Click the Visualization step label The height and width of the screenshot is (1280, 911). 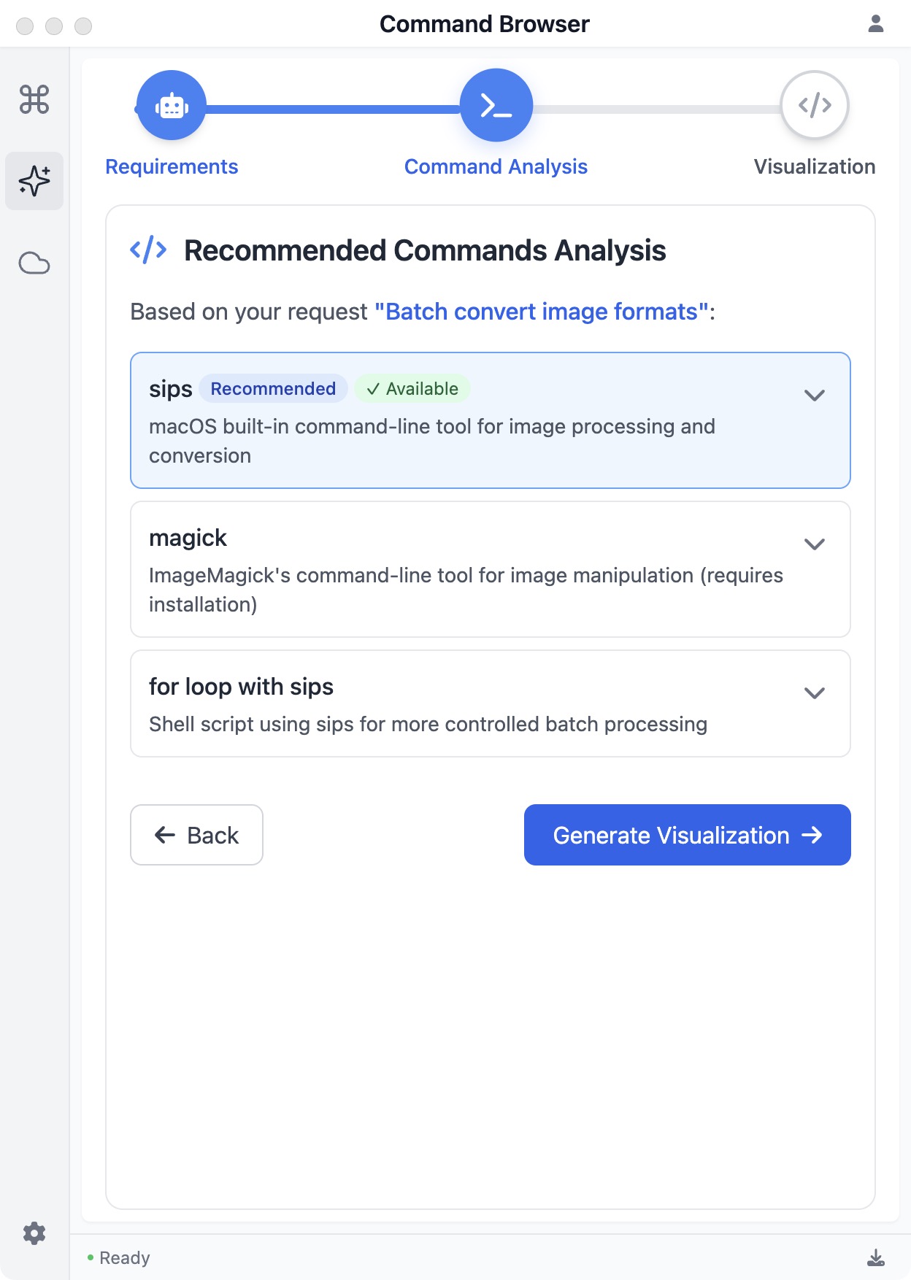pyautogui.click(x=815, y=166)
